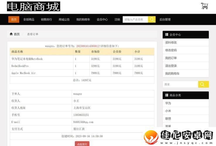Go to 首页 in the navigation bar
The image size is (216, 146).
[14, 19]
